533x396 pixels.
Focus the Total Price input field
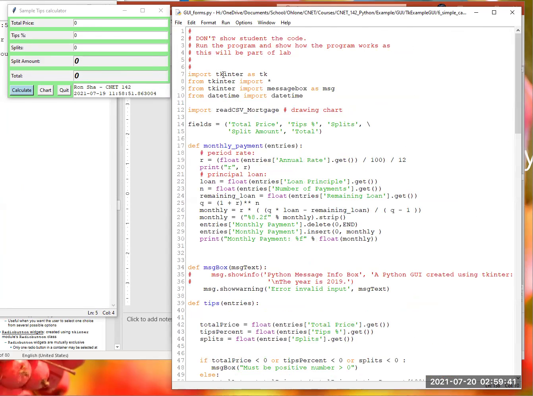(121, 23)
